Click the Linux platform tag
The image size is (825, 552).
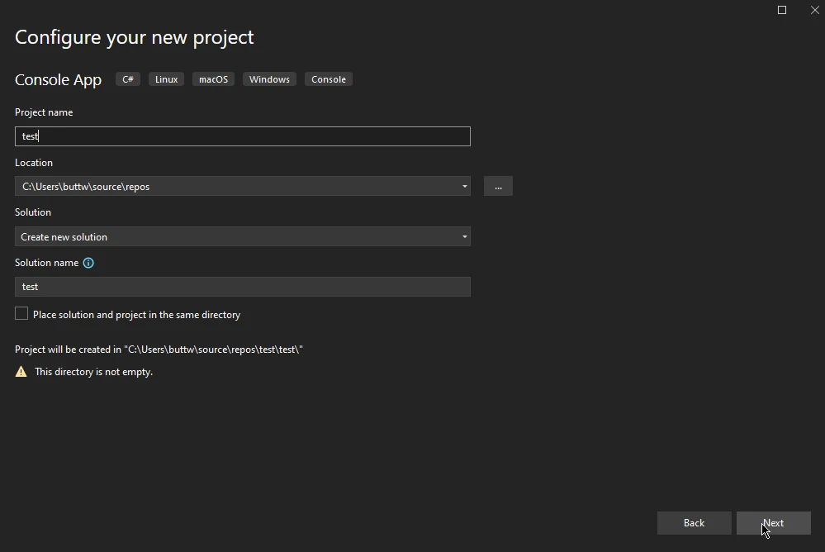coord(166,79)
